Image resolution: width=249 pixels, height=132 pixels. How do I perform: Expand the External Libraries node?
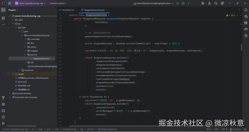(10, 93)
